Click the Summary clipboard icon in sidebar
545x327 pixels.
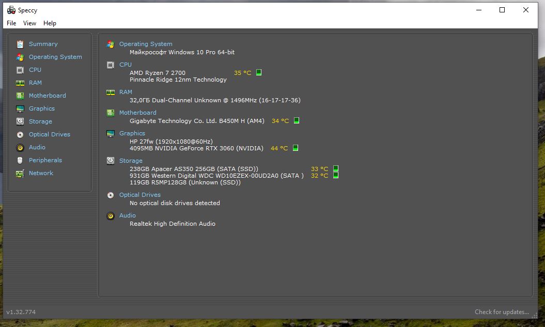20,44
